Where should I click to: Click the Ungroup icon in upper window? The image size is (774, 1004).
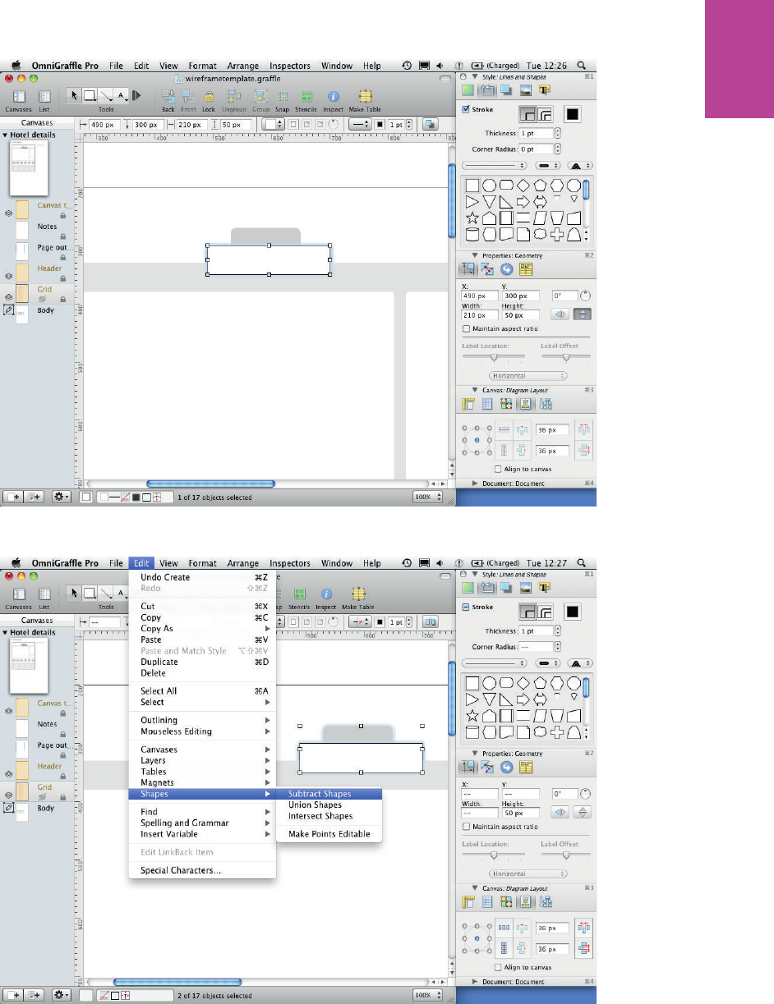(x=234, y=95)
